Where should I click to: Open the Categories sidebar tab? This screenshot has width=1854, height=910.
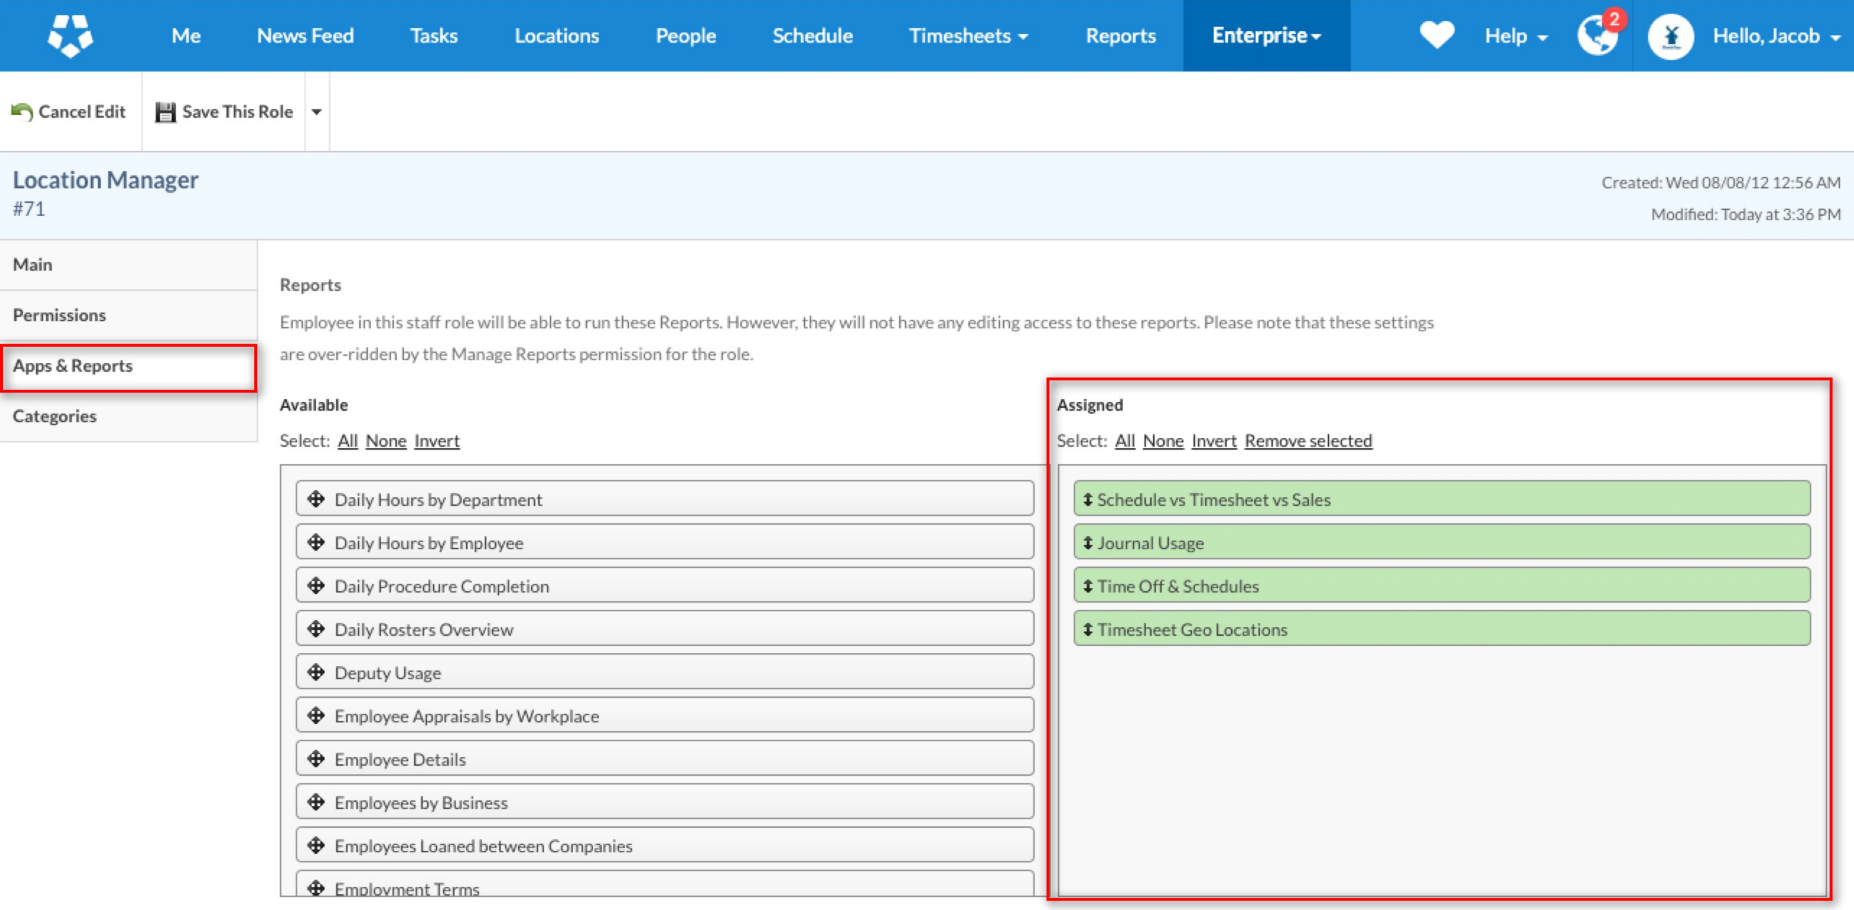point(55,416)
